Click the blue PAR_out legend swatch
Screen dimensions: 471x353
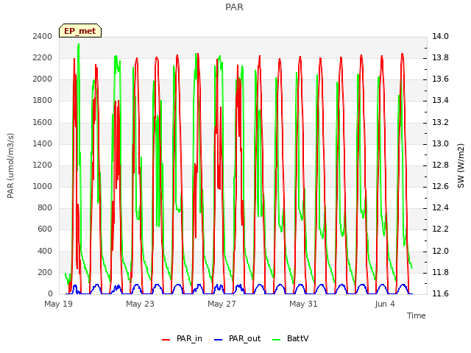(219, 340)
